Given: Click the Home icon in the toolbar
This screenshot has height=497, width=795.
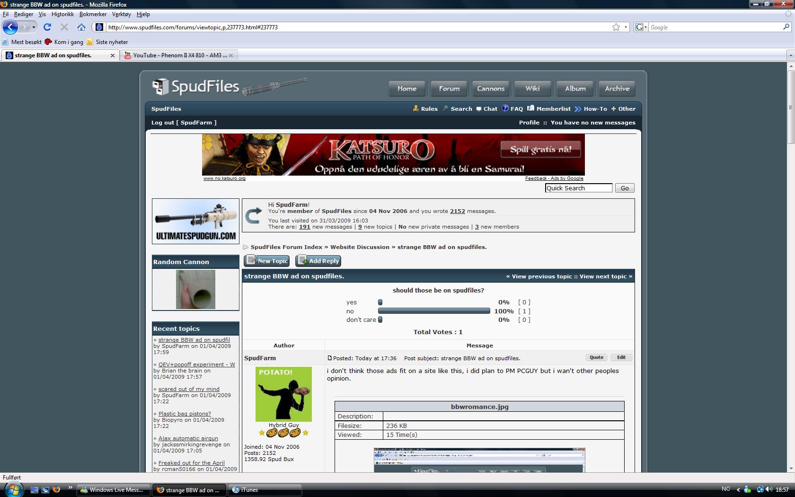Looking at the screenshot, I should [81, 27].
